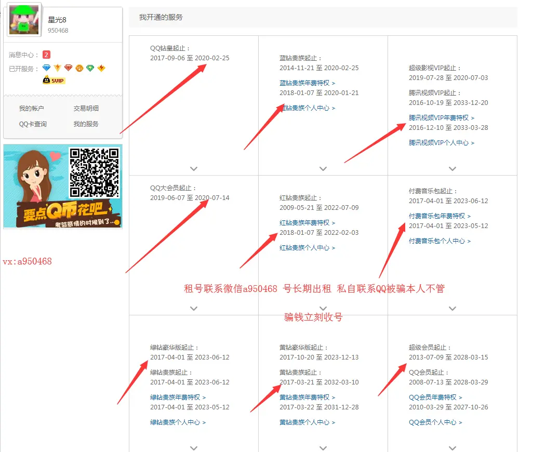Open the 黄钻贵族个人中心 link
Image resolution: width=546 pixels, height=452 pixels.
coord(307,422)
